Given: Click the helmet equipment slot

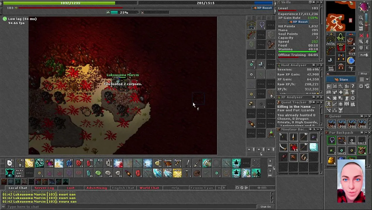Looking at the screenshot, I should coord(341,37).
